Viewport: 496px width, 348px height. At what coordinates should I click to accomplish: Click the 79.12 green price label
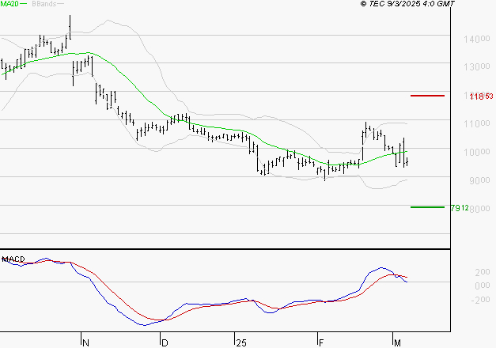460,208
